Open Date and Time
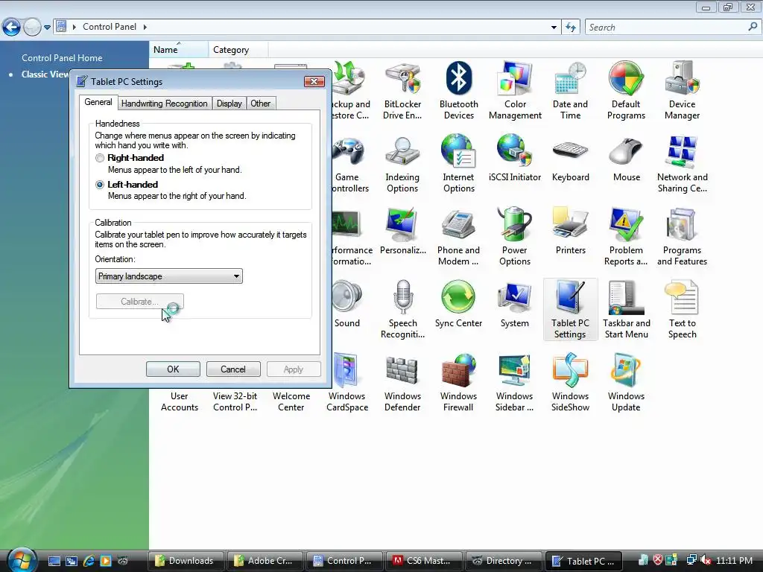 [570, 90]
